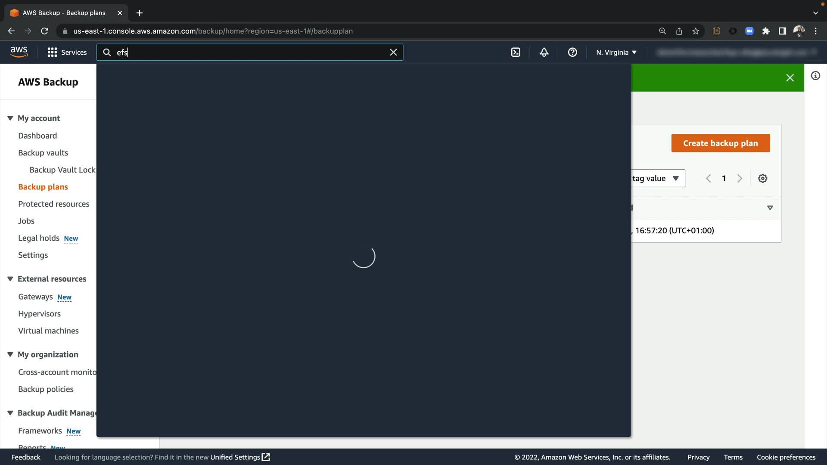Open the tag value filter dropdown

tap(657, 178)
